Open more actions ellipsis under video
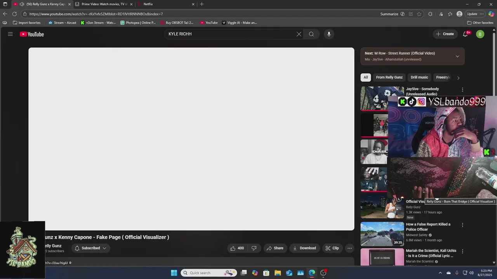 (x=349, y=248)
